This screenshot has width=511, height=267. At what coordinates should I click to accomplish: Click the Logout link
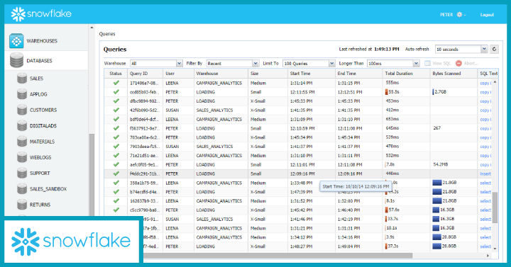tap(487, 15)
